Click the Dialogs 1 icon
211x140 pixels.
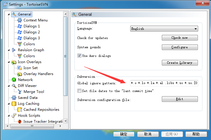pos(20,26)
